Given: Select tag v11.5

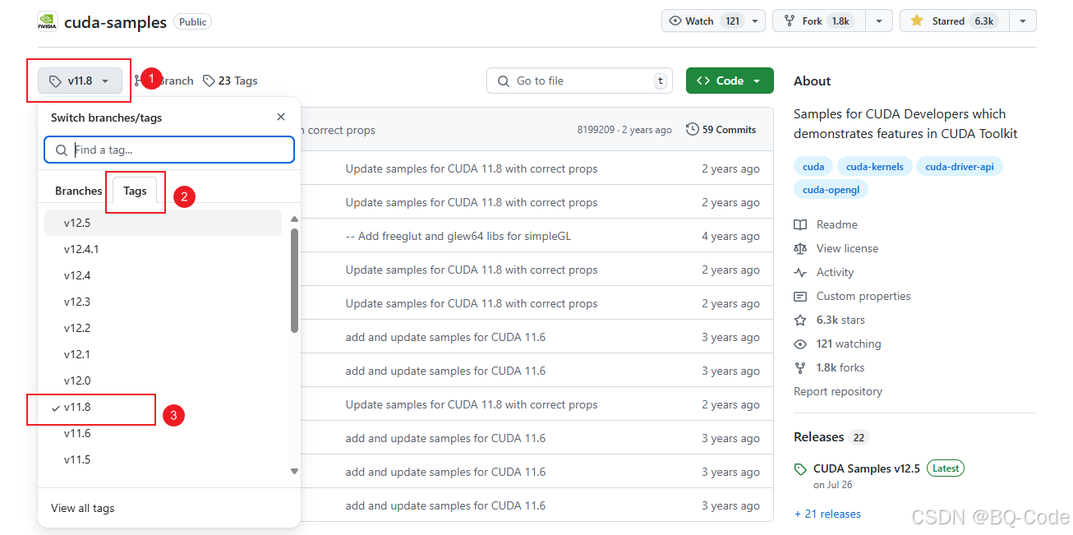Looking at the screenshot, I should (163, 459).
